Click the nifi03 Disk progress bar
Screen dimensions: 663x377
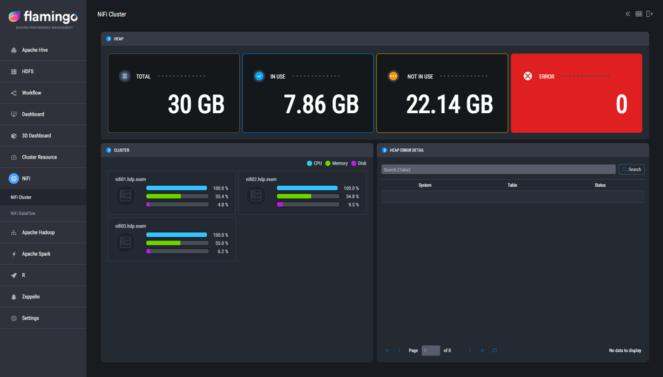(177, 251)
